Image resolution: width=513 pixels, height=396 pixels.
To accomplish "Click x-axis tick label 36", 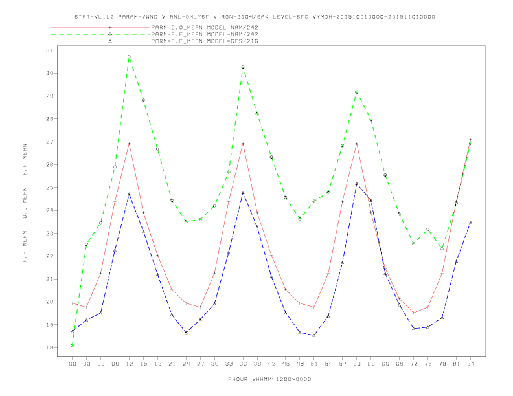I will [x=243, y=364].
